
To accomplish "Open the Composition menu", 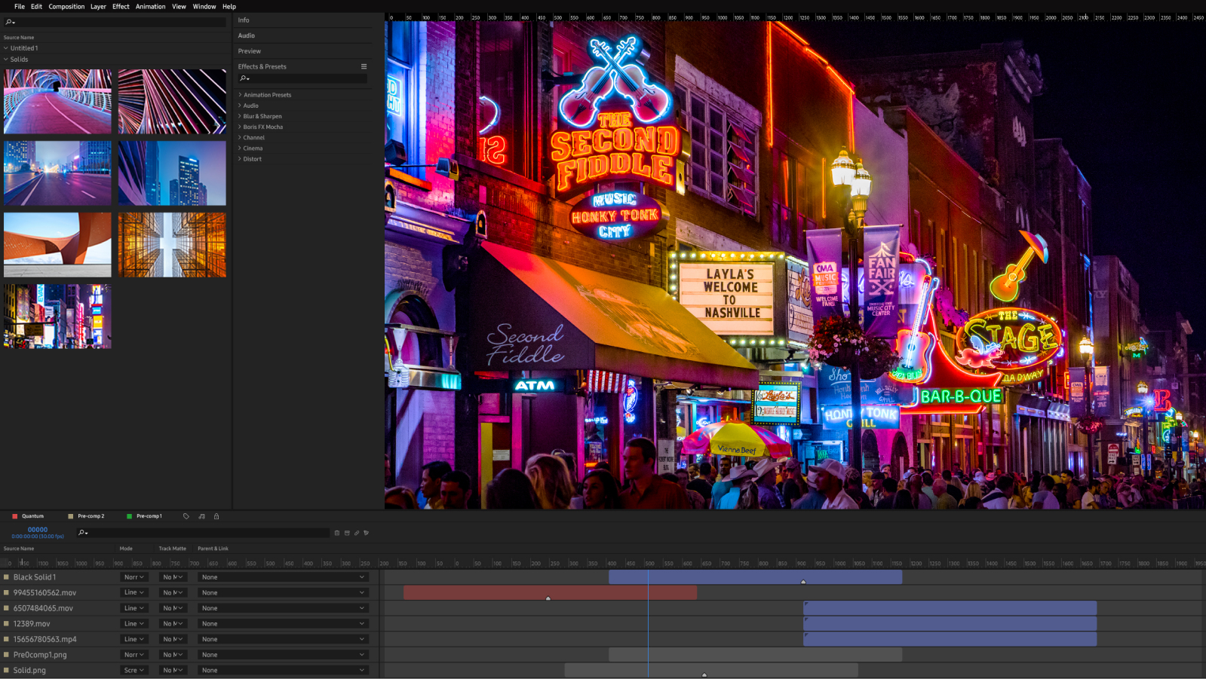I will coord(66,6).
